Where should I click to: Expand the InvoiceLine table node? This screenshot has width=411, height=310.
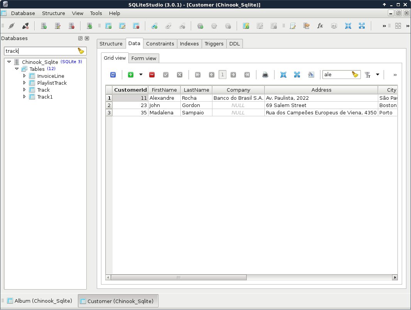tap(24, 75)
